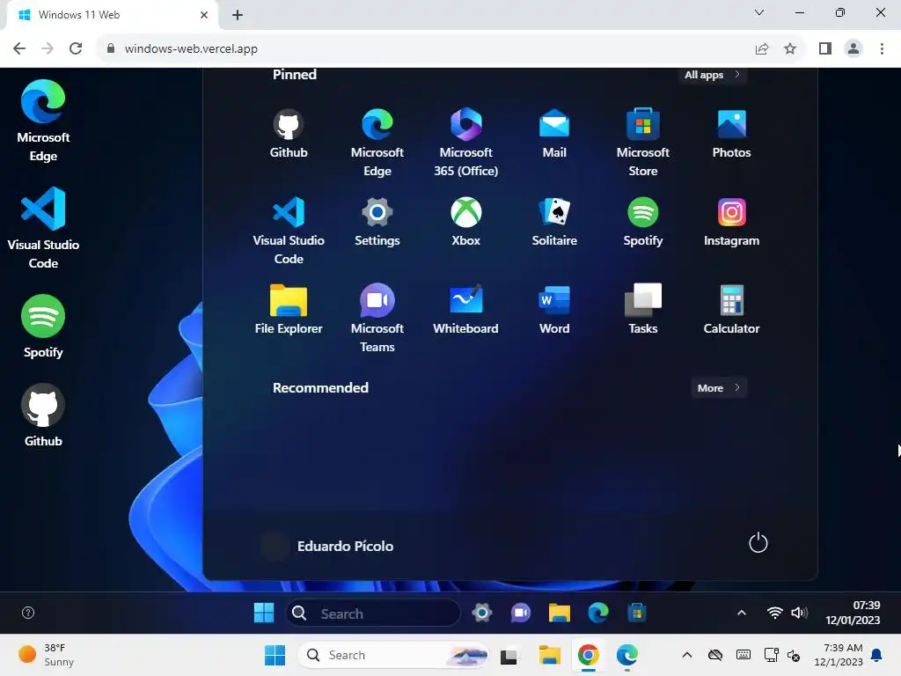Viewport: 901px width, 676px height.
Task: Open Chrome three-dot menu
Action: click(882, 49)
